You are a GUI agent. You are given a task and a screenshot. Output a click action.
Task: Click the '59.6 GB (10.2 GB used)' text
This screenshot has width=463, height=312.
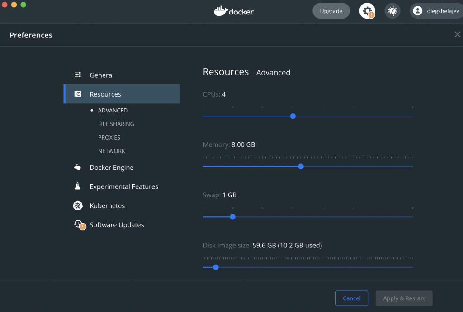pyautogui.click(x=287, y=245)
